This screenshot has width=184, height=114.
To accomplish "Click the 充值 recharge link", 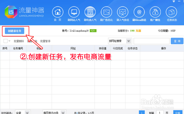I will pyautogui.click(x=138, y=31).
